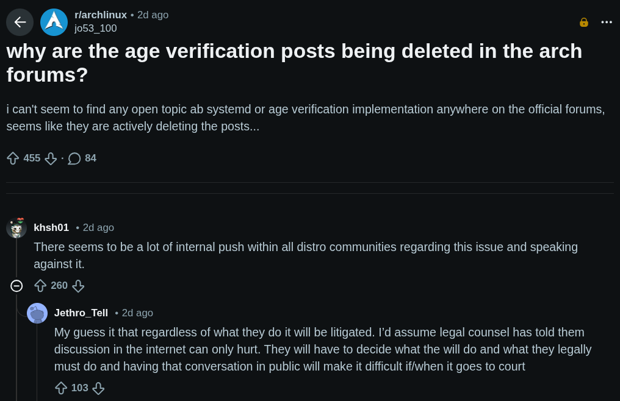Screen dimensions: 620x401
Task: Click khsh01's skull avatar
Action: (x=16, y=228)
